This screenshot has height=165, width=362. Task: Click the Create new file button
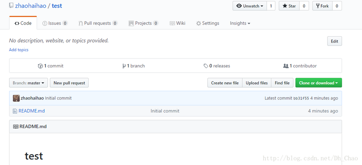225,83
